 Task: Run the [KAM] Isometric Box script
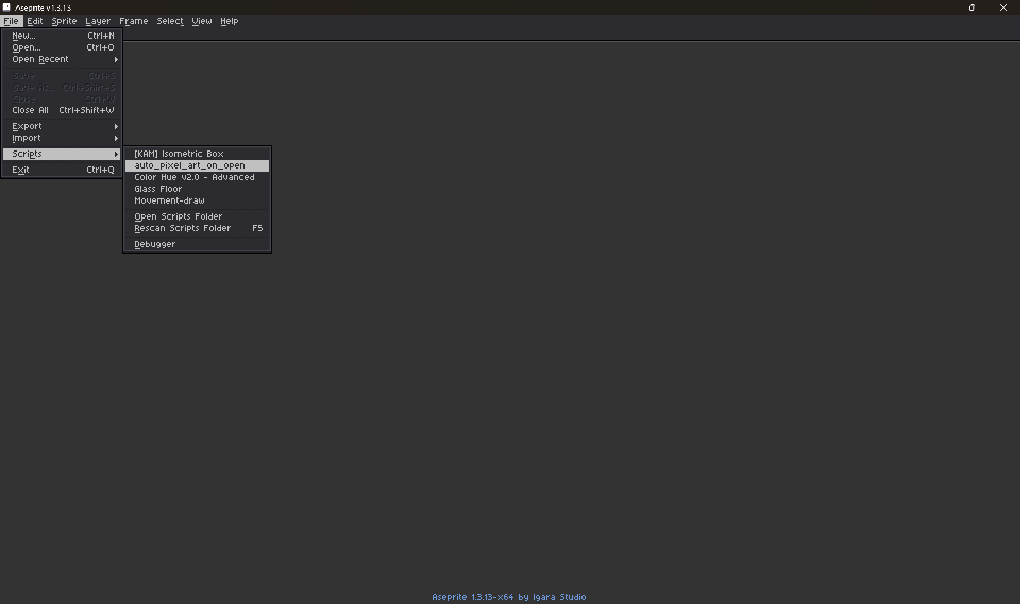(197, 154)
